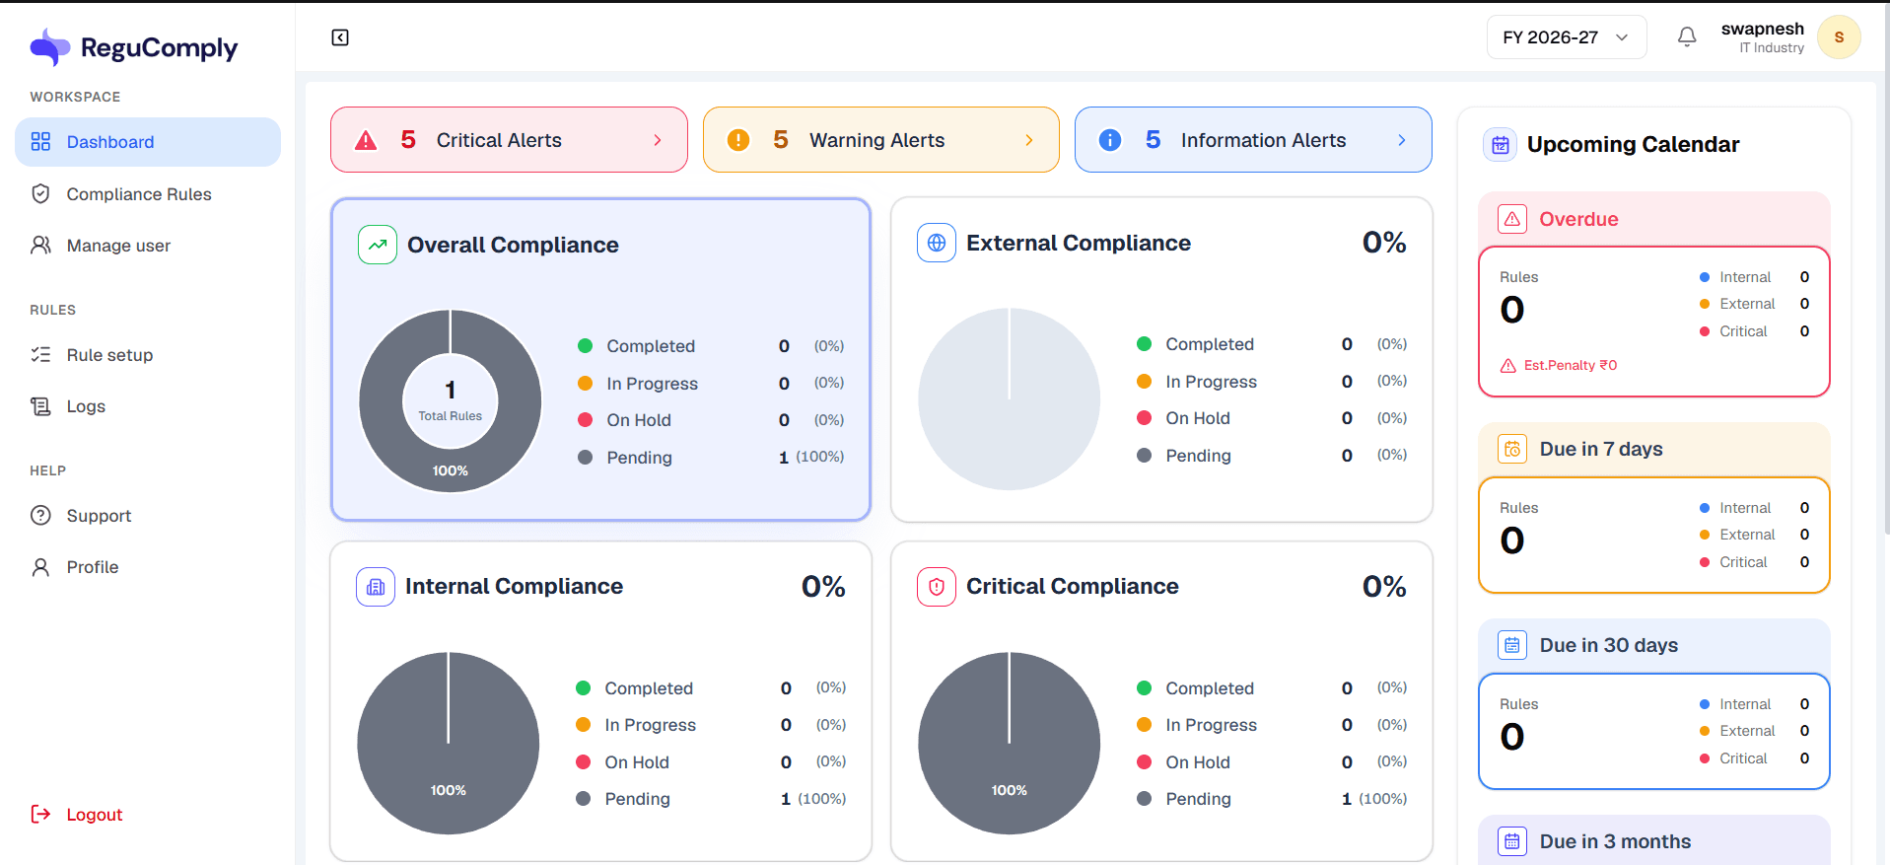Click the Due in 3 months calendar icon
The height and width of the screenshot is (865, 1890).
pos(1512,841)
